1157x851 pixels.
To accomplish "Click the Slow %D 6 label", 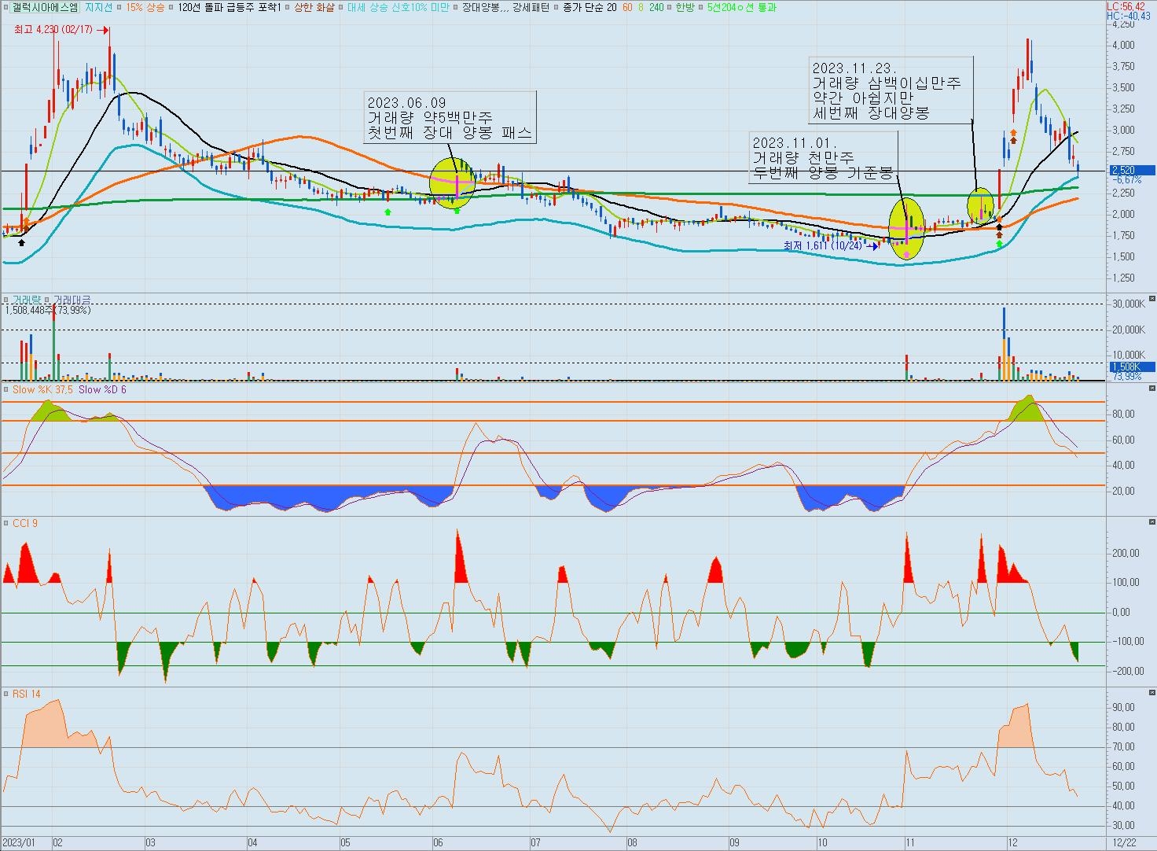I will click(x=102, y=389).
